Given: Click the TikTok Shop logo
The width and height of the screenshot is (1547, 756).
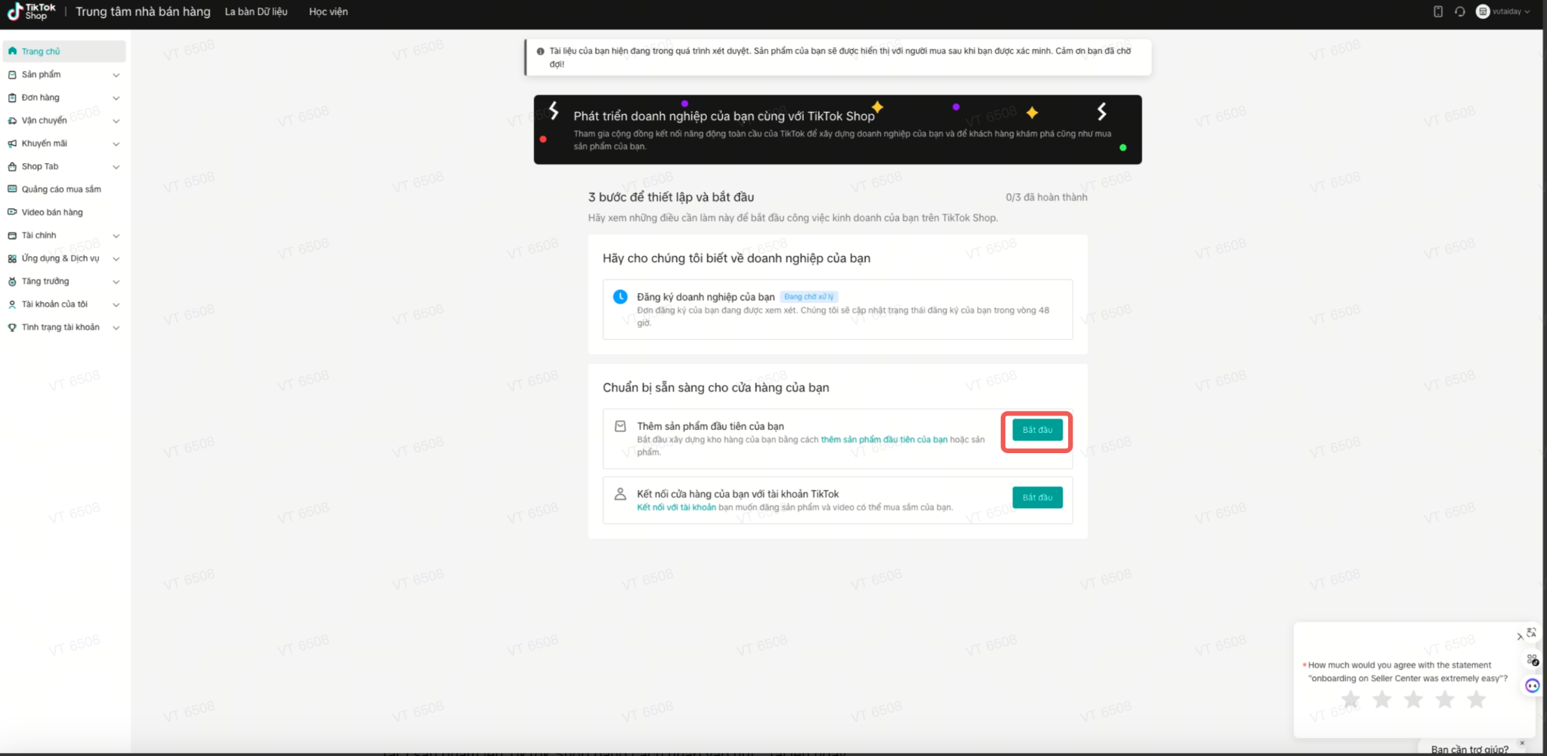Looking at the screenshot, I should click(31, 11).
